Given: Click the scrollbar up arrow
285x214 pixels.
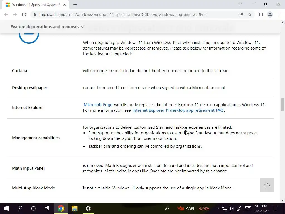Looking at the screenshot, I should click(282, 22).
